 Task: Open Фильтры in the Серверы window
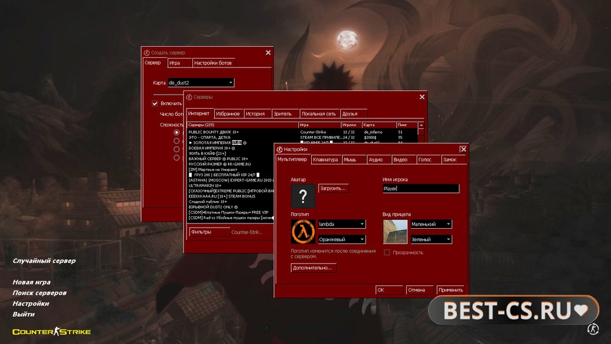pos(209,232)
